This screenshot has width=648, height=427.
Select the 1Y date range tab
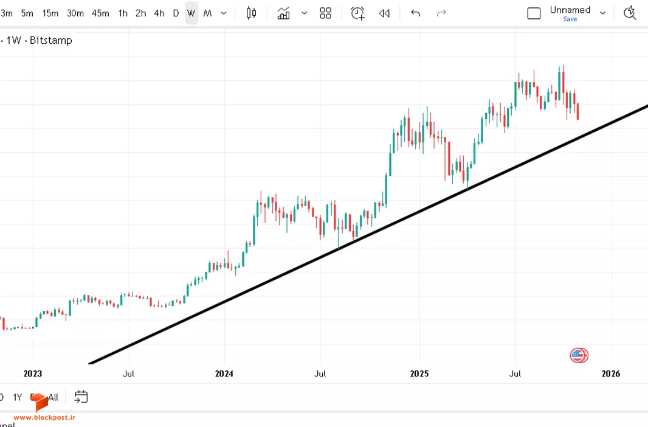(17, 397)
